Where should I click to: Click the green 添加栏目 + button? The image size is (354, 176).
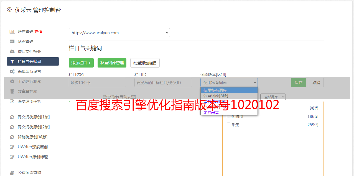pos(81,63)
